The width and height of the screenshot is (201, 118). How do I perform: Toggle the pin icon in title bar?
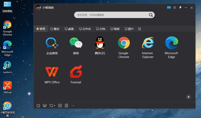180,8
